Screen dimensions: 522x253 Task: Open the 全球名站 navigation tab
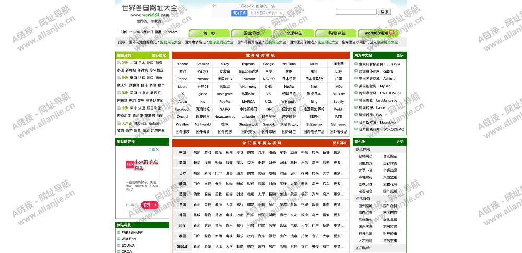[294, 33]
